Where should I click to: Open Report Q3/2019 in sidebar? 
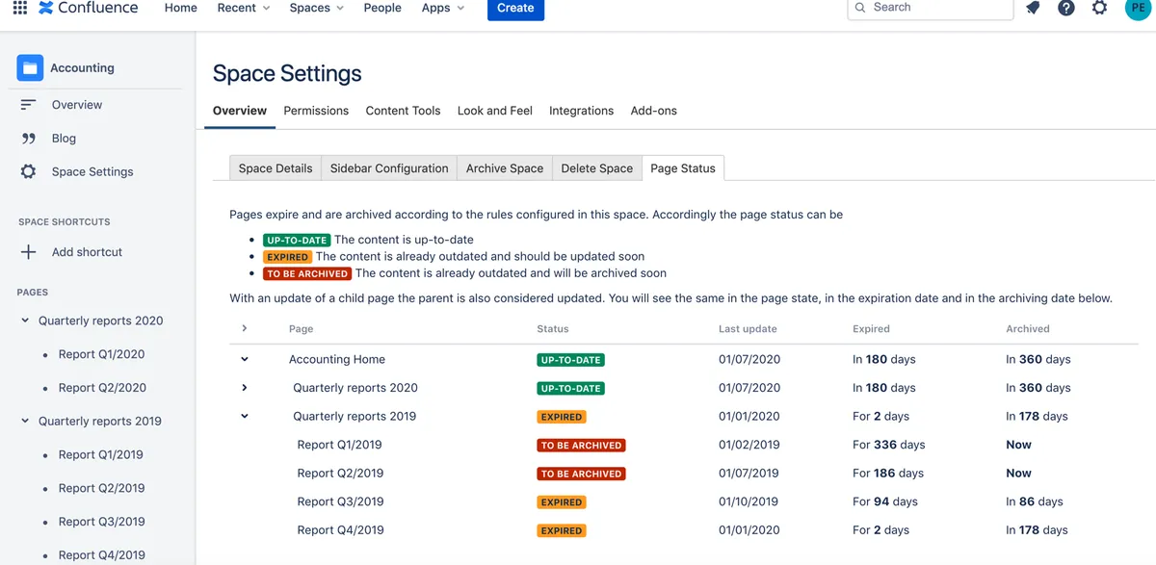[101, 522]
